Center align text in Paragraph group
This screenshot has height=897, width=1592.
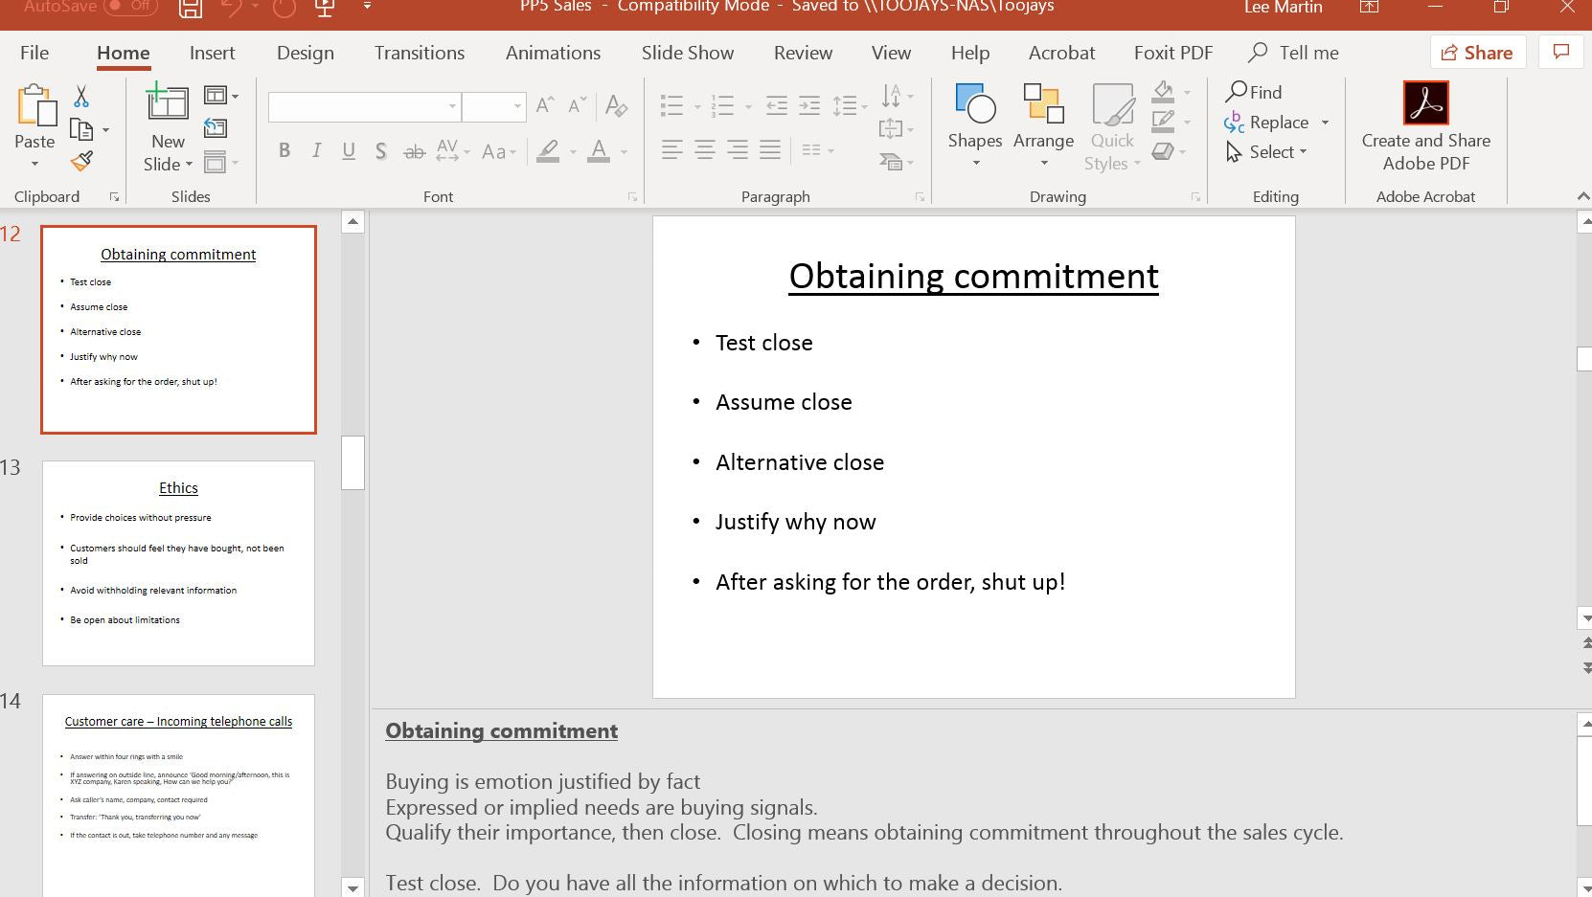point(705,149)
